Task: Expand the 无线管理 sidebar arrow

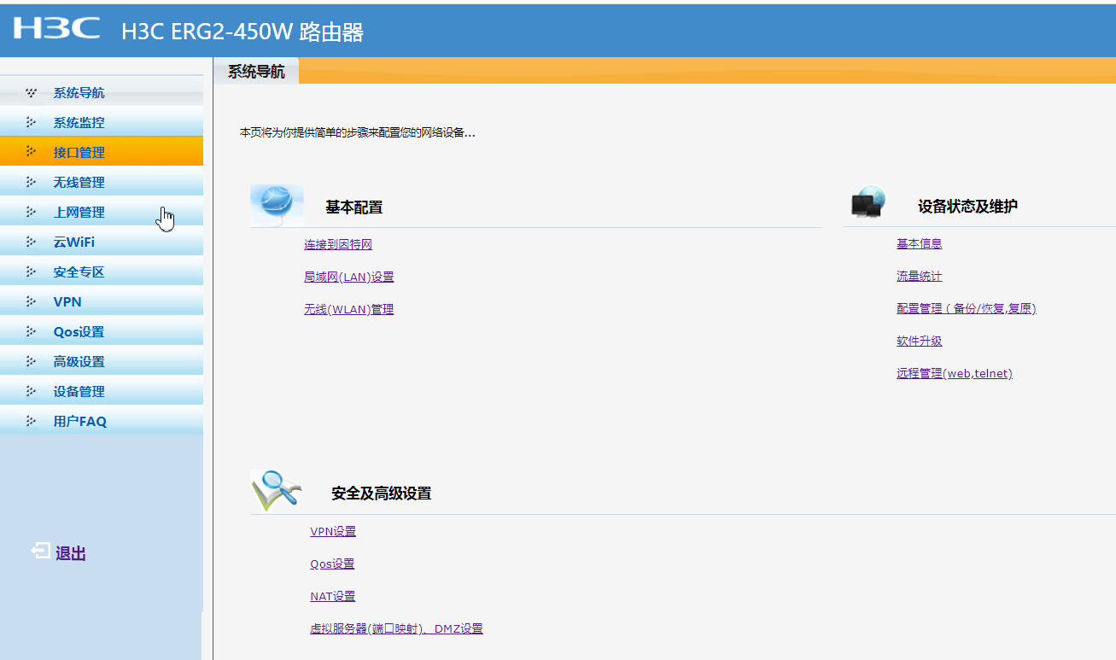Action: 32,182
